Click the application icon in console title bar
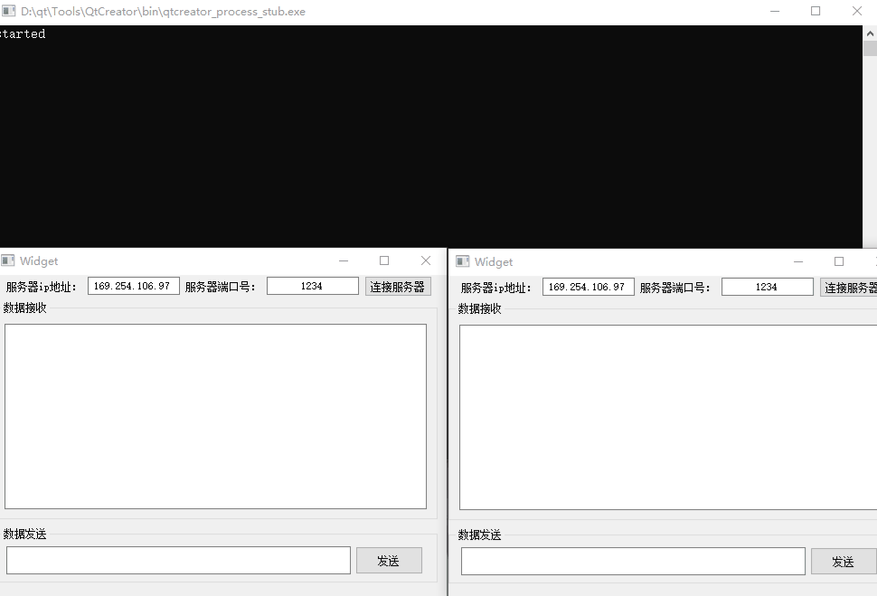Screen dimensions: 877x596 (10, 11)
